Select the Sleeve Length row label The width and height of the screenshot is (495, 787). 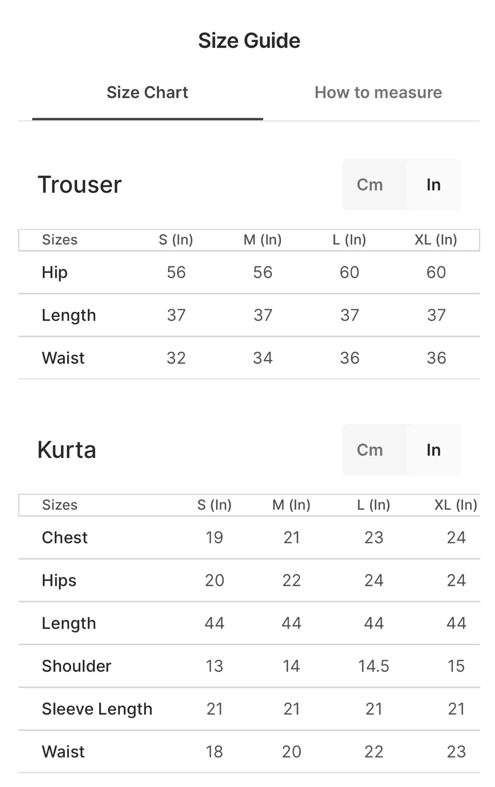tap(97, 709)
